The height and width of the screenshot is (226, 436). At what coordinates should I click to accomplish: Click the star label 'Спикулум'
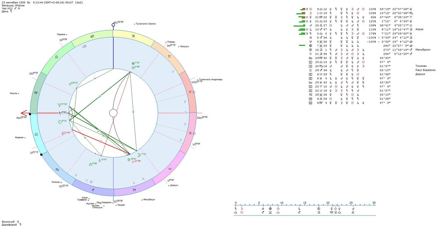tap(97, 207)
